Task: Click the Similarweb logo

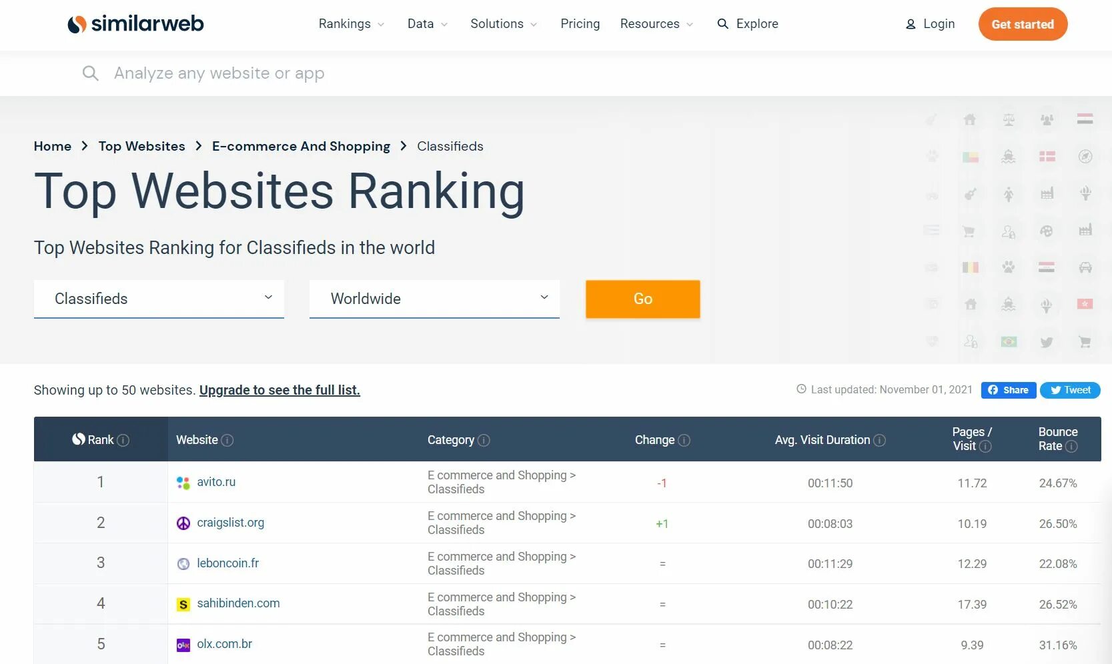Action: point(135,24)
